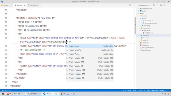Click the Prettier status indicator
Viewport: 171px width, 96px height.
(163, 90)
